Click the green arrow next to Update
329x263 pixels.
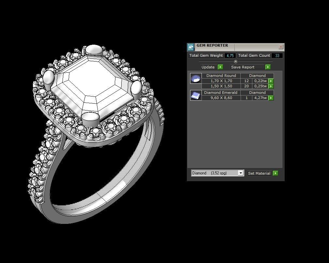pyautogui.click(x=220, y=67)
